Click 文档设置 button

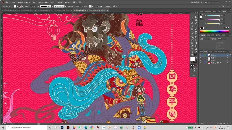click(99, 6)
